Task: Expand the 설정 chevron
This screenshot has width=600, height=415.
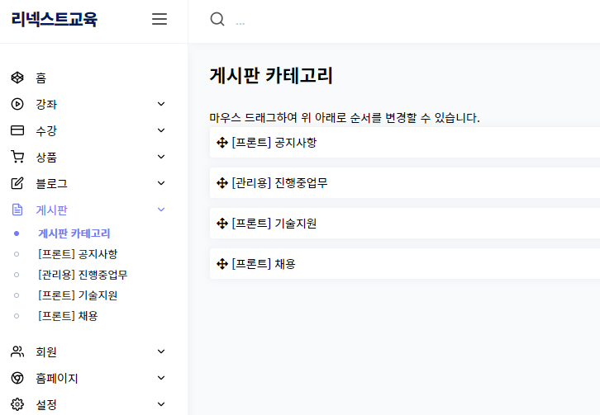Action: click(x=161, y=404)
